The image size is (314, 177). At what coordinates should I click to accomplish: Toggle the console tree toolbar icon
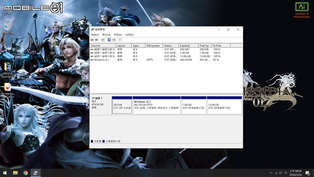coord(103,40)
